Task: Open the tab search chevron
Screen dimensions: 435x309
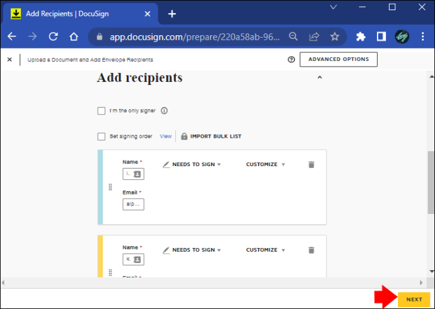Action: point(333,7)
